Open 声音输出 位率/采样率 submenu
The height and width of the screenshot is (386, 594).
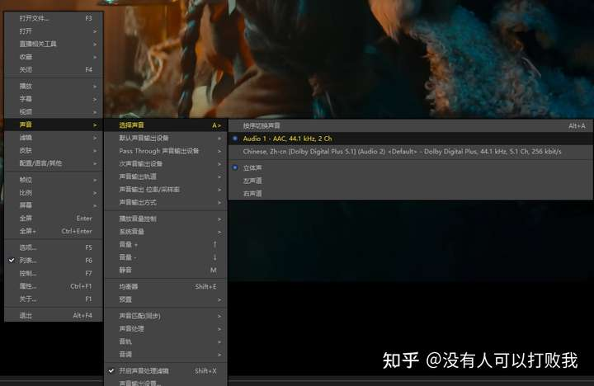click(166, 190)
